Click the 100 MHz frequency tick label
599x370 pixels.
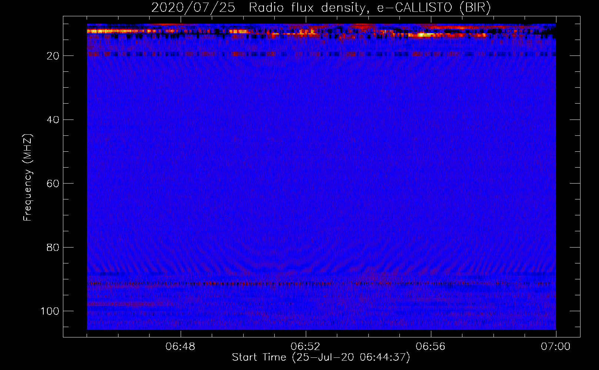50,311
